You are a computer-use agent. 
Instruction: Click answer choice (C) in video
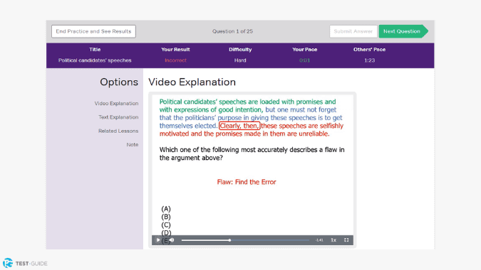(166, 225)
